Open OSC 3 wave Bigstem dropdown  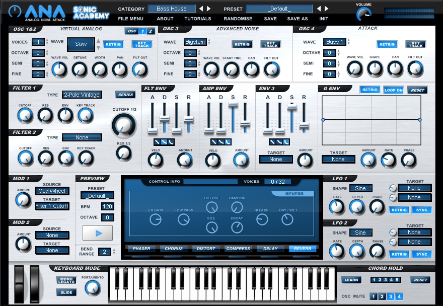coord(194,42)
